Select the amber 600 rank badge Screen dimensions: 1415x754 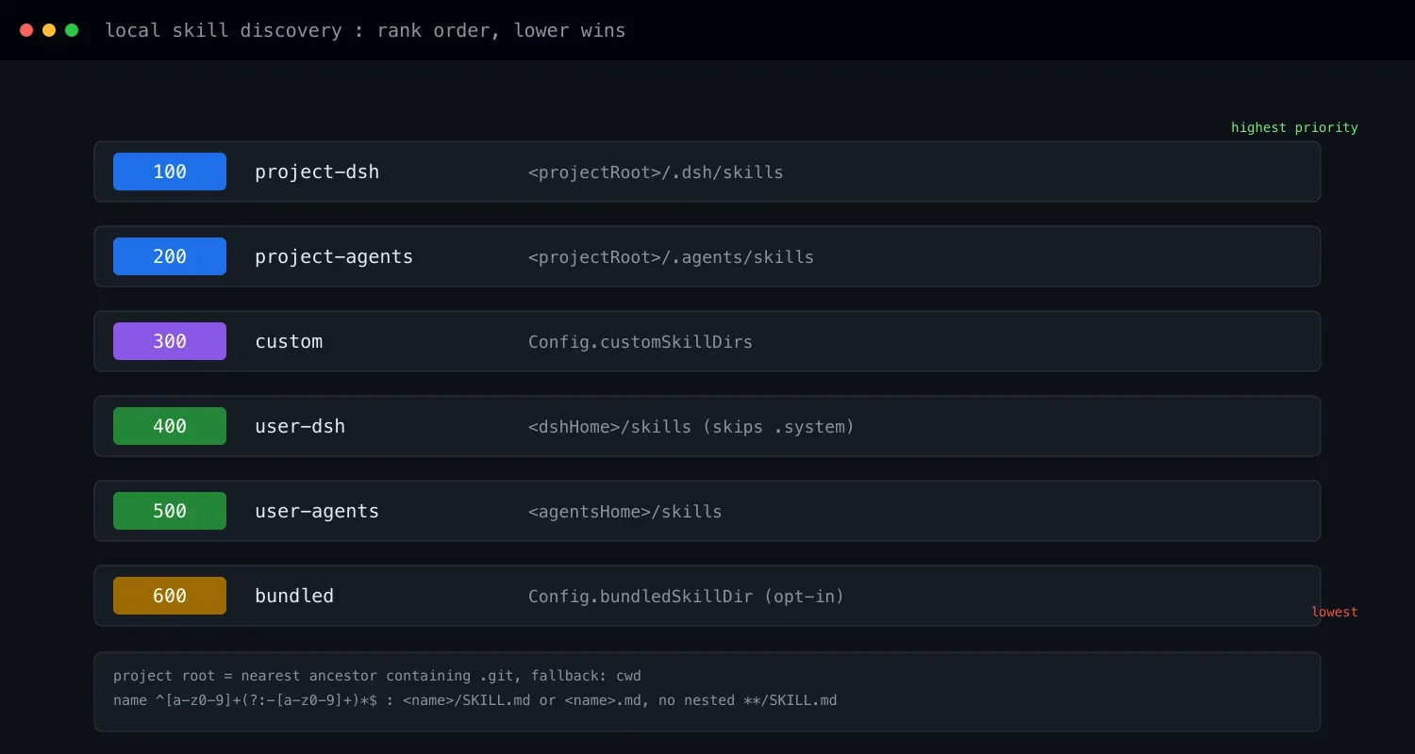coord(170,596)
